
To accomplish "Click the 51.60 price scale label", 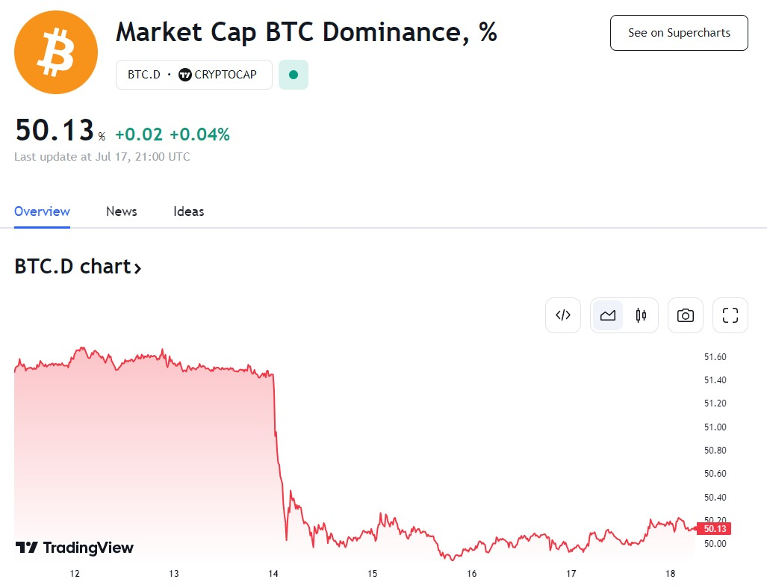I will click(x=715, y=357).
